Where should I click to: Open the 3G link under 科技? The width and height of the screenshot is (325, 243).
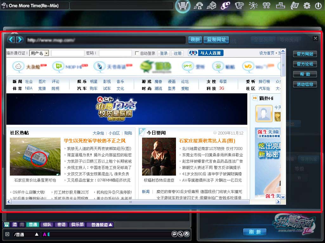pyautogui.click(x=222, y=88)
